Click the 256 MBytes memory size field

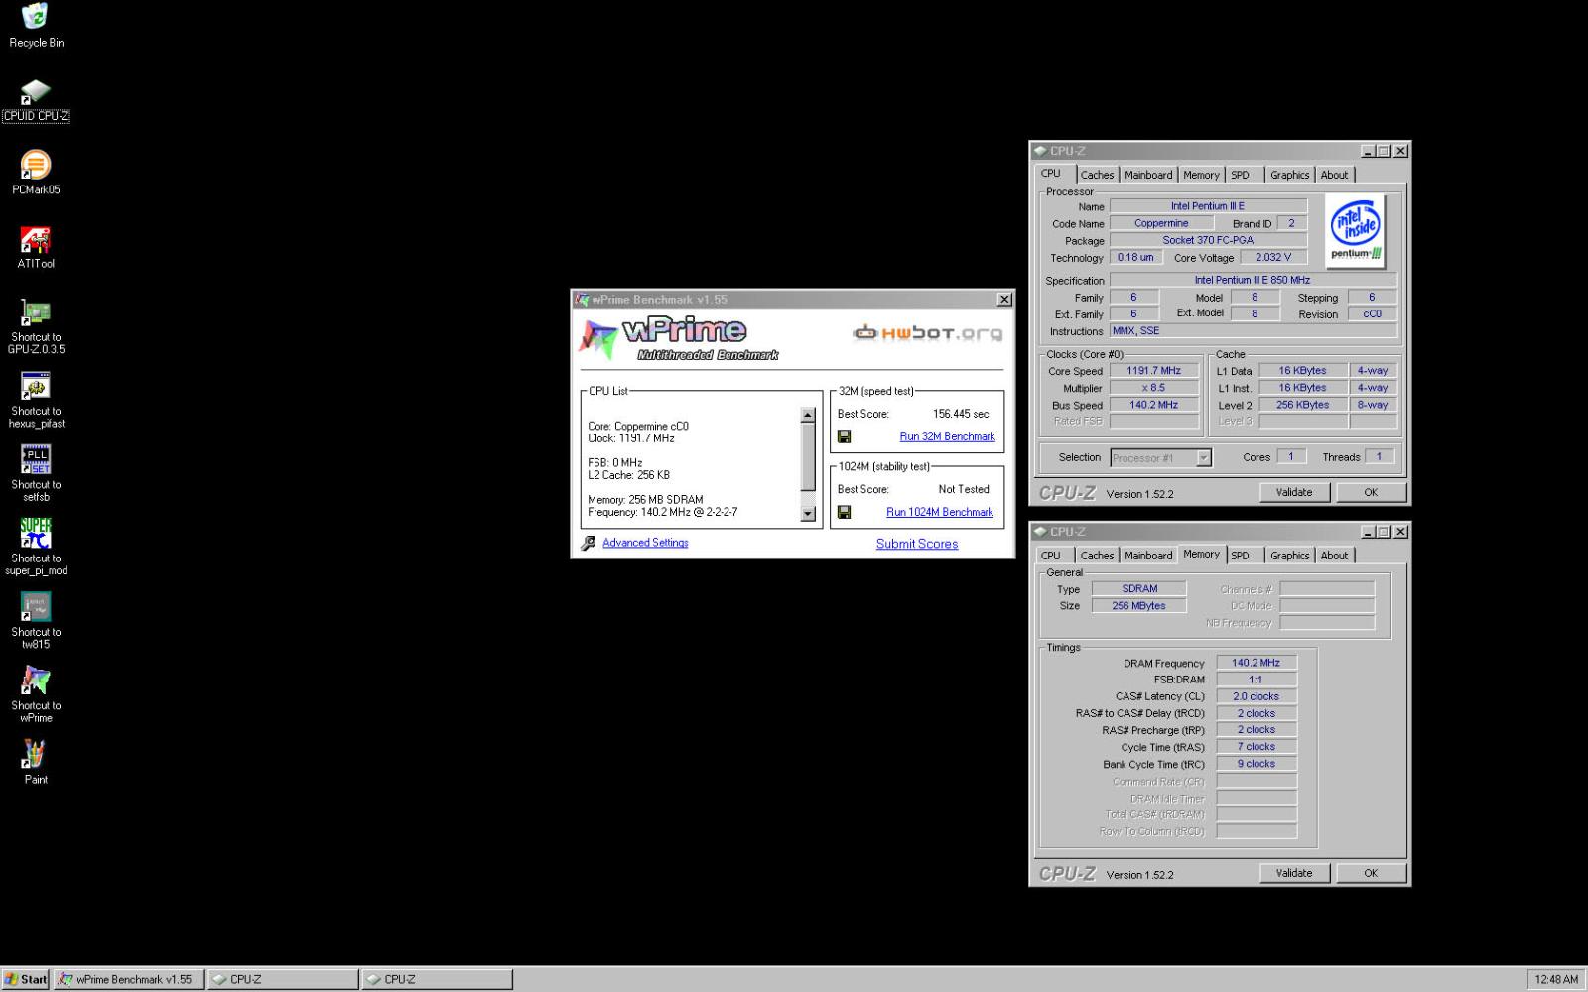click(1139, 605)
